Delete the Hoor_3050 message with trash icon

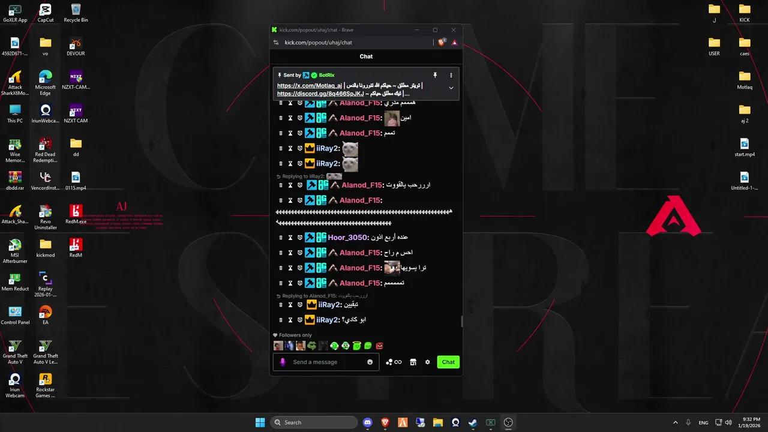click(x=281, y=238)
